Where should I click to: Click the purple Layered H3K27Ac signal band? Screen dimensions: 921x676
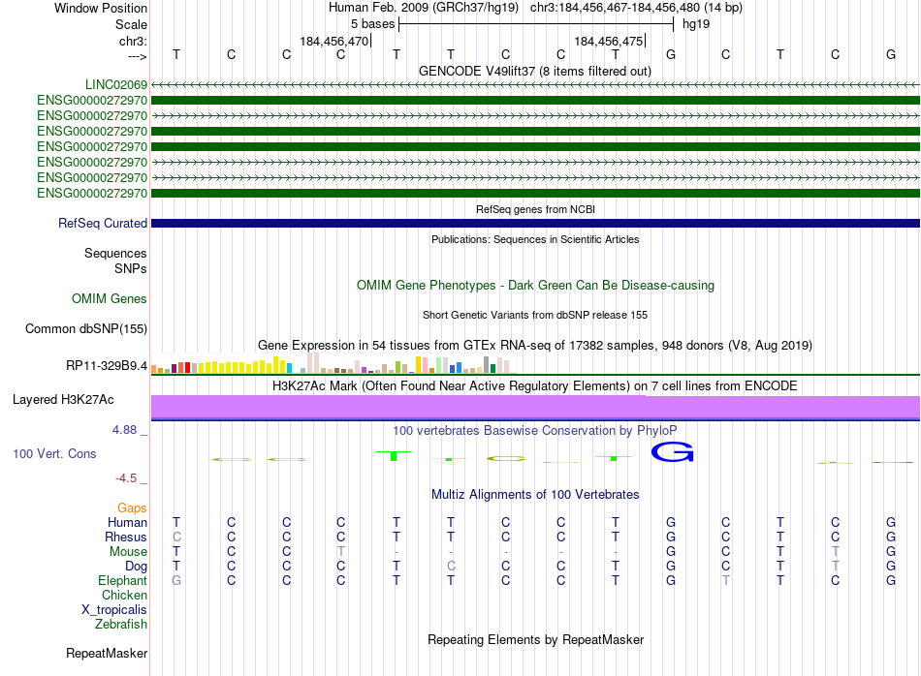tap(535, 407)
